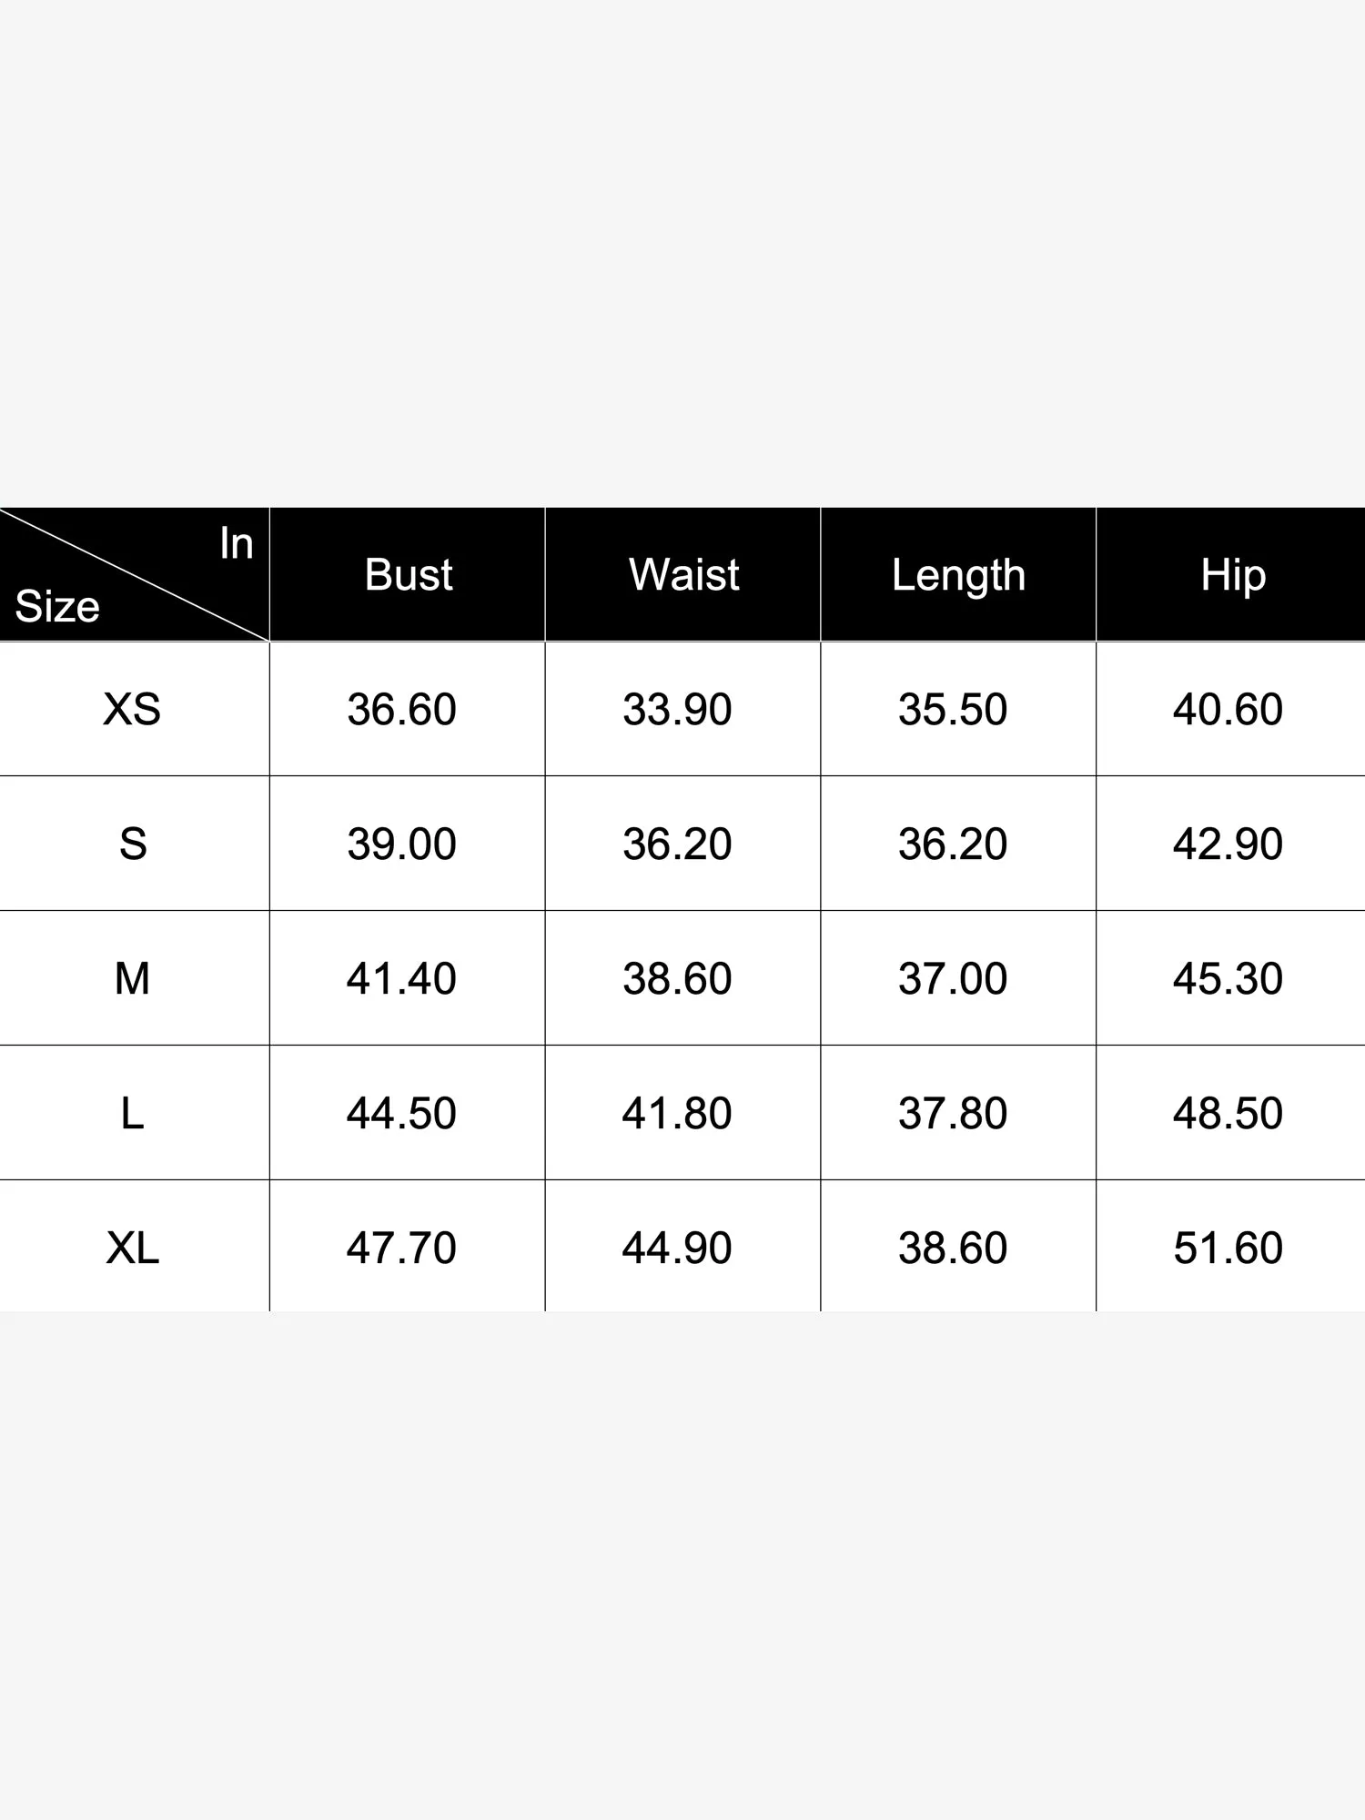
Task: Select the L size row label
Action: click(132, 1113)
